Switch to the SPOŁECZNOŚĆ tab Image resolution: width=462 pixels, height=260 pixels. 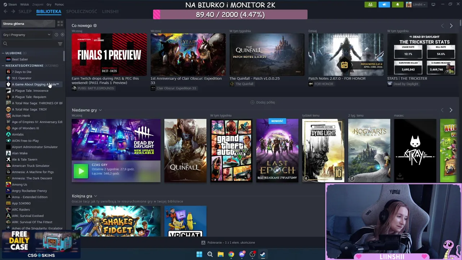82,12
